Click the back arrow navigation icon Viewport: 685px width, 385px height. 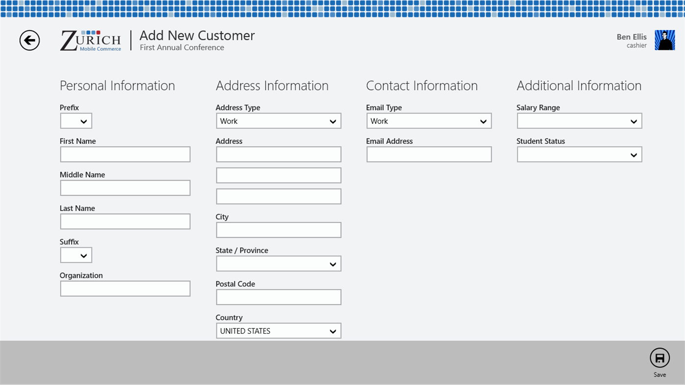pos(29,40)
